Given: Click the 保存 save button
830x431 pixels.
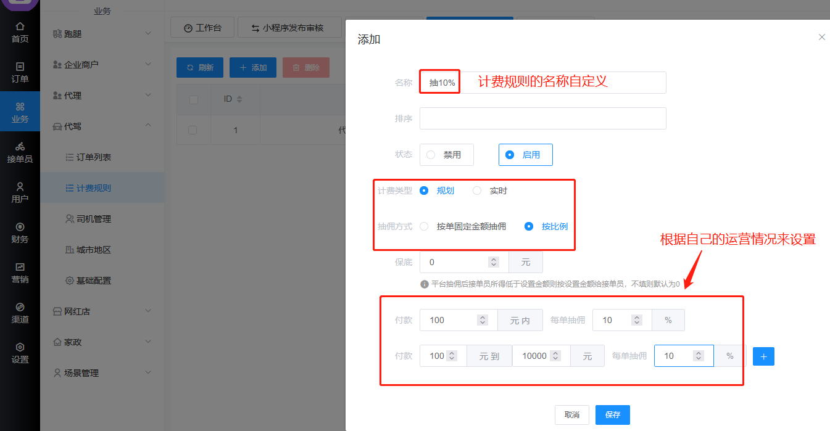Looking at the screenshot, I should pos(612,415).
